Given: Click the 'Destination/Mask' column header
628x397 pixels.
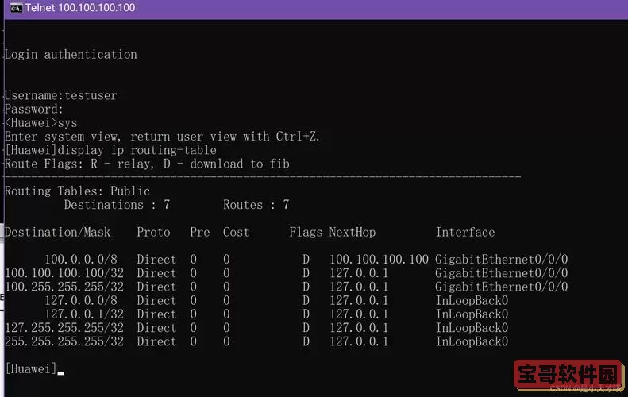Looking at the screenshot, I should (57, 232).
